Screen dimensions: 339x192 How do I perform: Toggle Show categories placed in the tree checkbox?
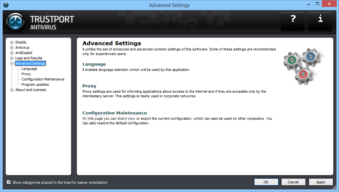coord(9,182)
